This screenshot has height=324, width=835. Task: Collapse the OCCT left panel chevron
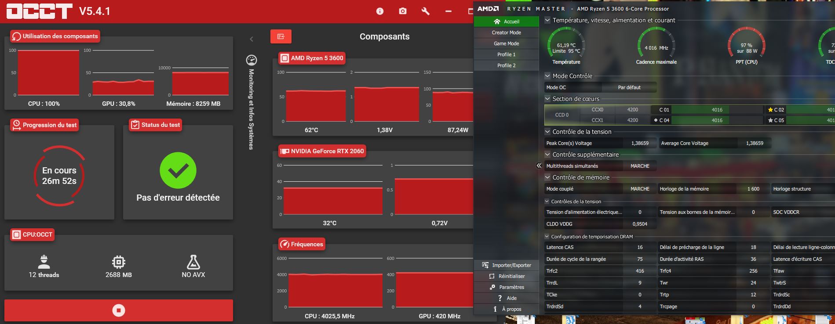[x=252, y=39]
